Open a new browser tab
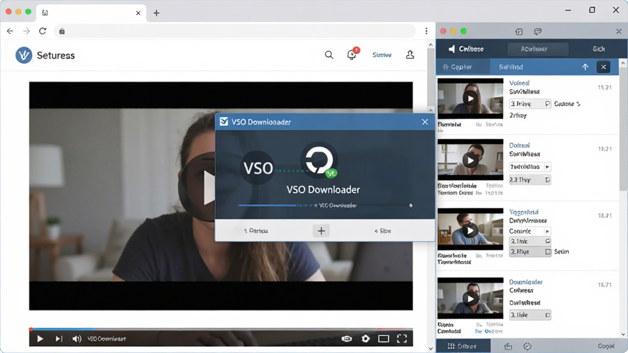628x353 pixels. pos(156,13)
